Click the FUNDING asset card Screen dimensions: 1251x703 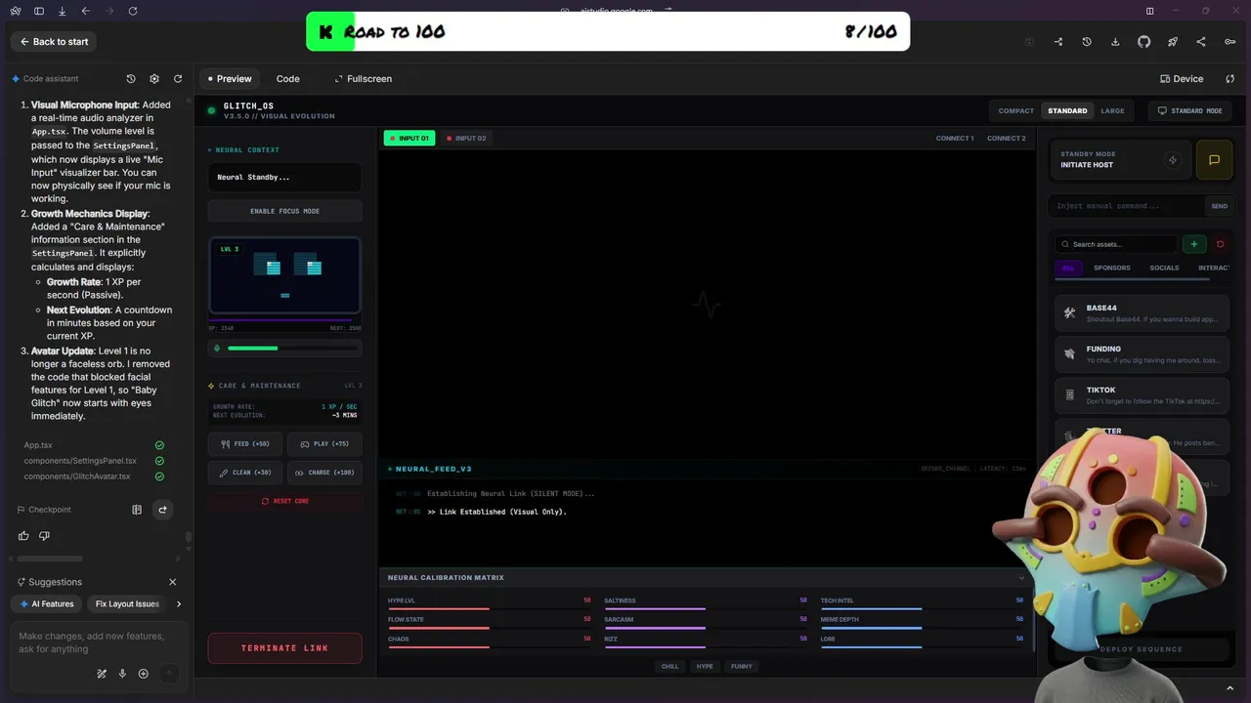(x=1142, y=354)
